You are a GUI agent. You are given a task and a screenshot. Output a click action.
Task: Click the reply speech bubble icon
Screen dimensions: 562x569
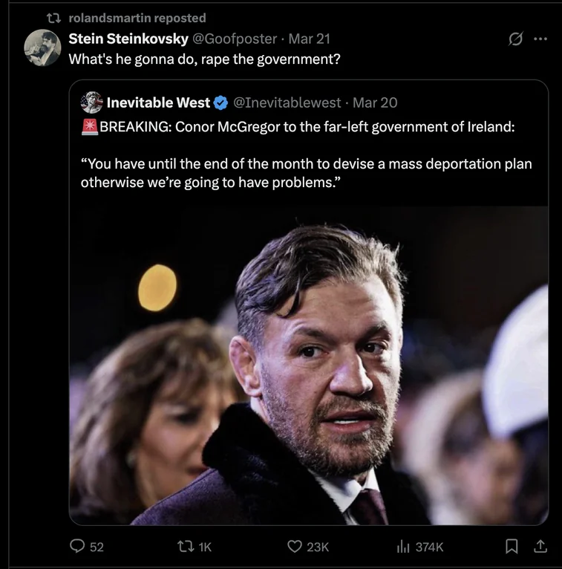coord(77,546)
